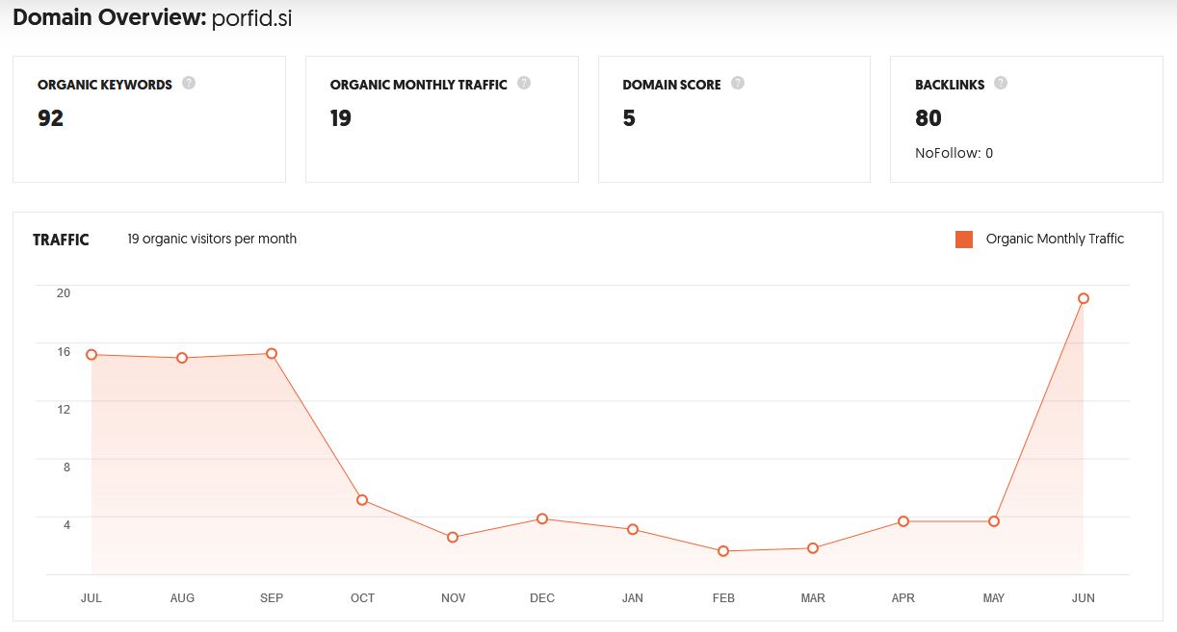Toggle Organic Monthly Traffic legend swatch
This screenshot has height=632, width=1177.
[964, 240]
